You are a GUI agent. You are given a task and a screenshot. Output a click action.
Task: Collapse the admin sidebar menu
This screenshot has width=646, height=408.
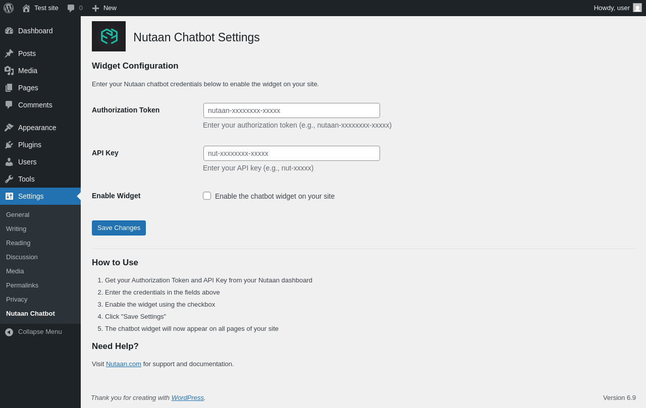pos(40,332)
